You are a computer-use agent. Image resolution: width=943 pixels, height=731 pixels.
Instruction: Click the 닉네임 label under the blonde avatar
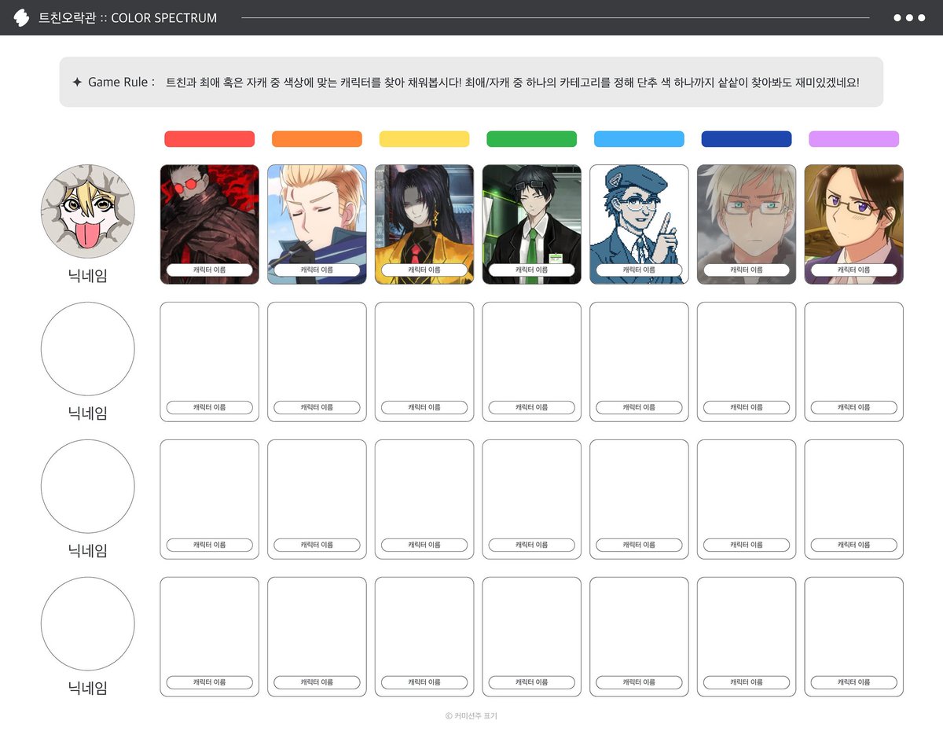pyautogui.click(x=88, y=275)
